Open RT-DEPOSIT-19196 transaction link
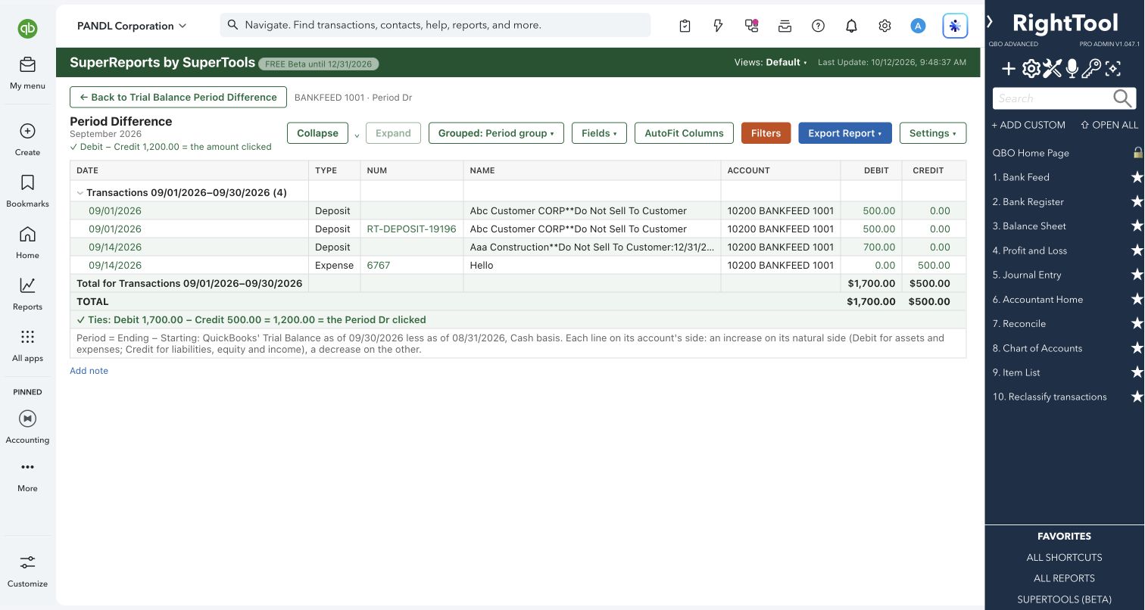 coord(411,229)
